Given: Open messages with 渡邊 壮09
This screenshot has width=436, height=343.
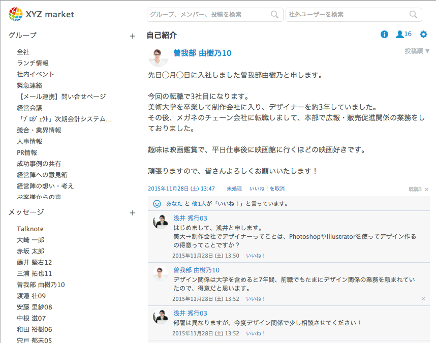Looking at the screenshot, I should coord(31,296).
